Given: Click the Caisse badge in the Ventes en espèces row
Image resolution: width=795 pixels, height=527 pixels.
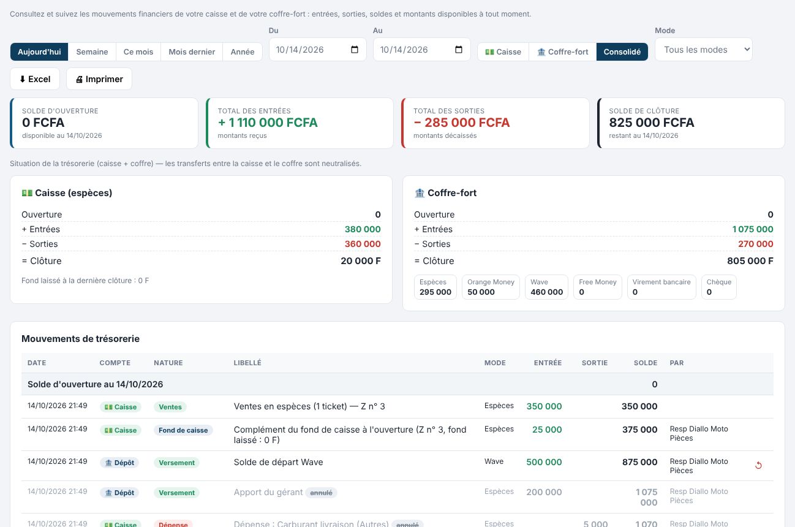Looking at the screenshot, I should tap(121, 407).
